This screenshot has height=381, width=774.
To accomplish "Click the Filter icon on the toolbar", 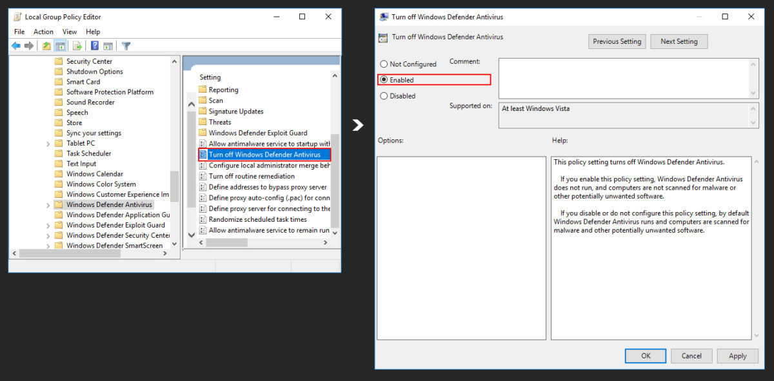I will (126, 46).
